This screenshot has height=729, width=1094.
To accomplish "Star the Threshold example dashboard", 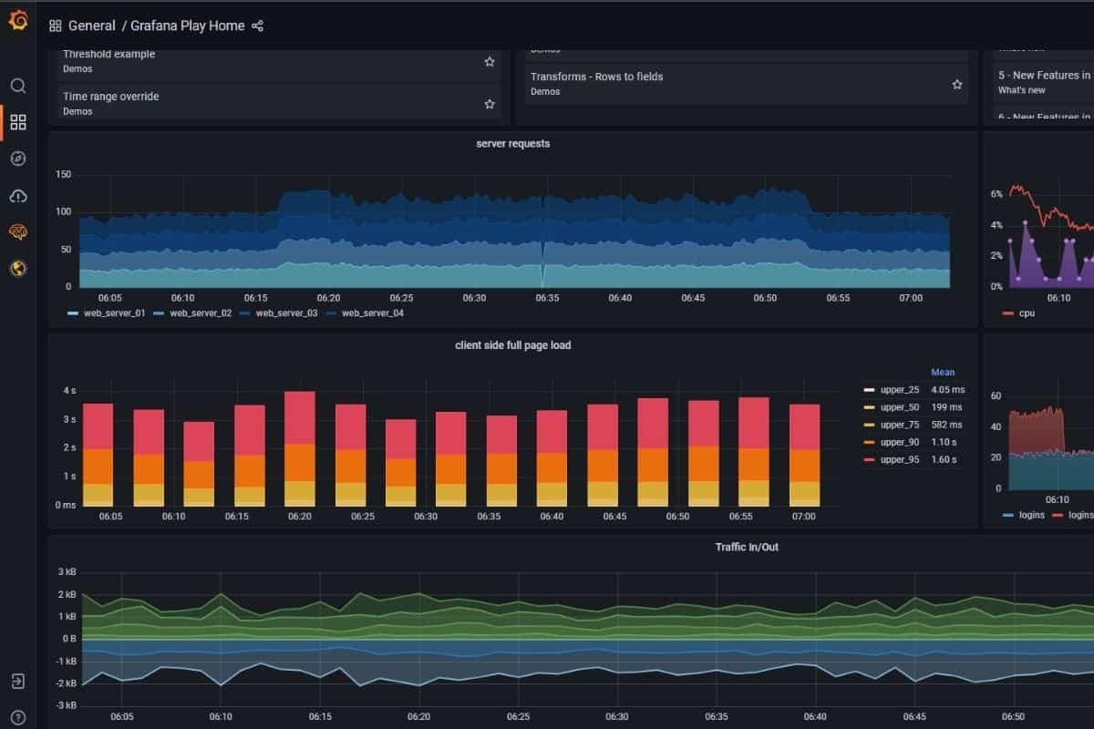I will point(490,62).
